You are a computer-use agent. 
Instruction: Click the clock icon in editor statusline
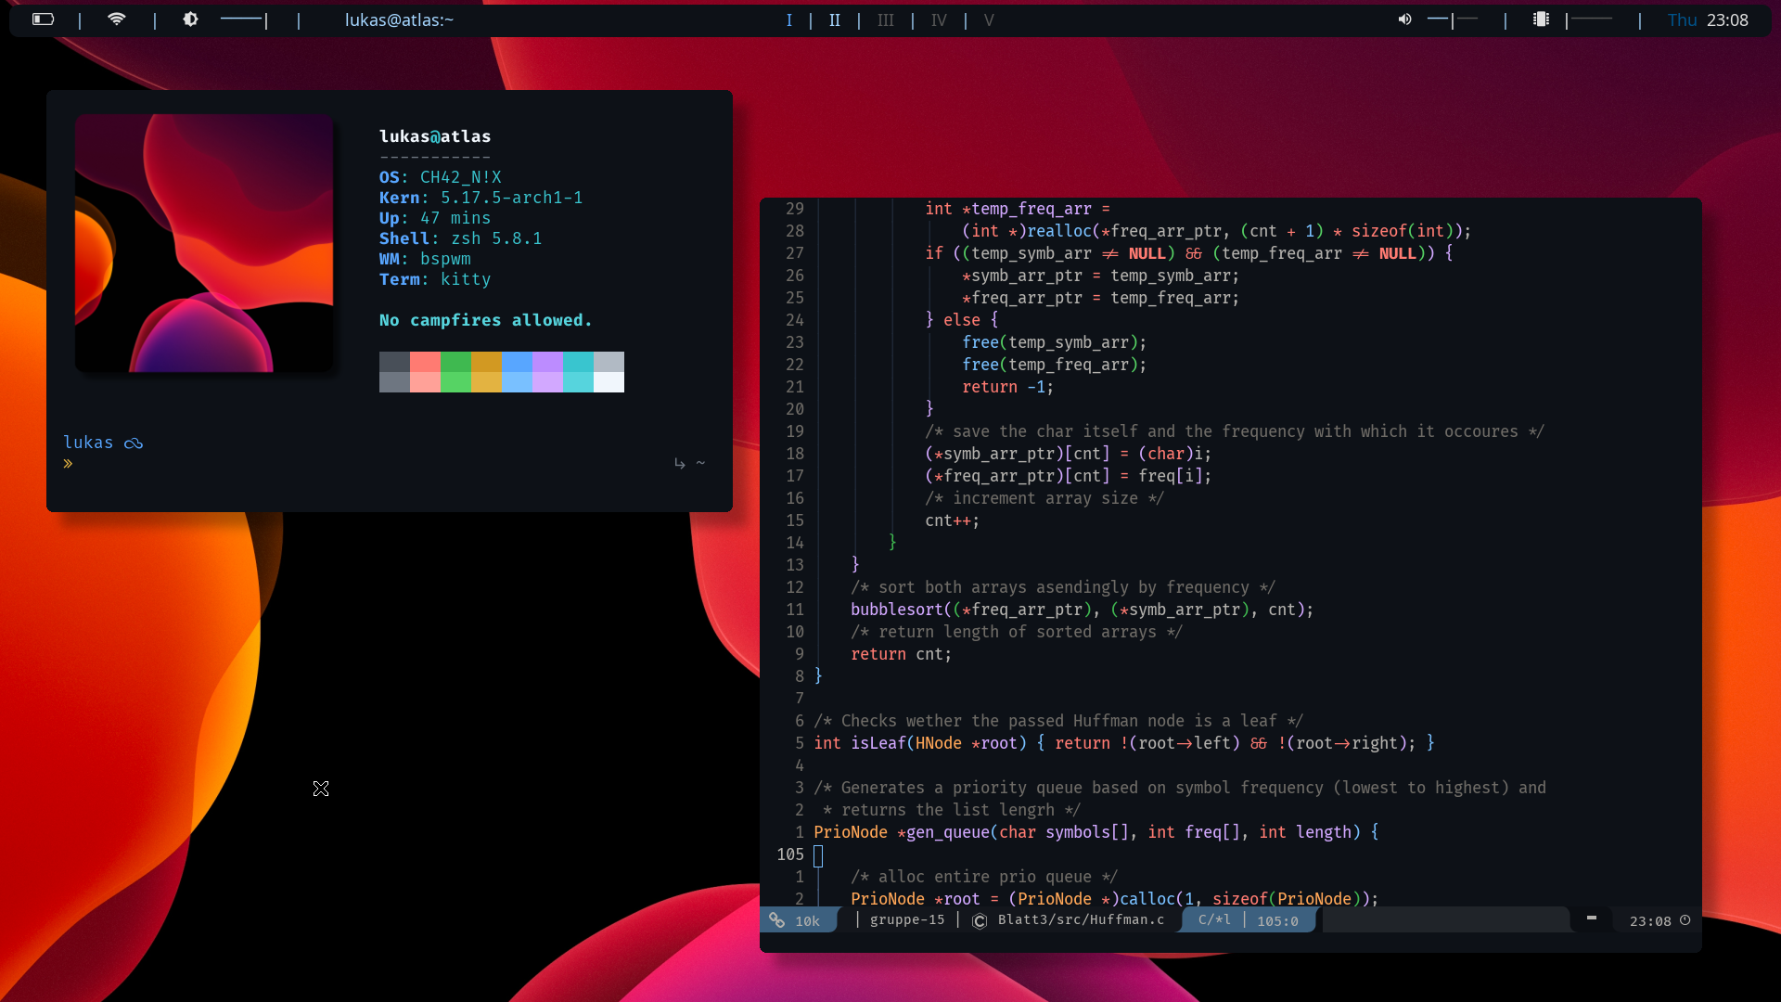[x=1685, y=920]
